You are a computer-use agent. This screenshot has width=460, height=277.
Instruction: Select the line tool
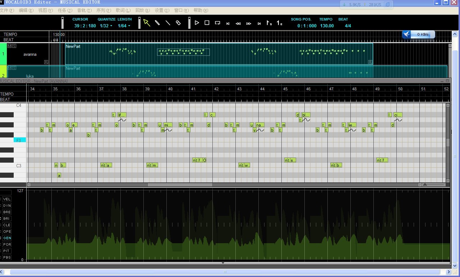(x=167, y=23)
